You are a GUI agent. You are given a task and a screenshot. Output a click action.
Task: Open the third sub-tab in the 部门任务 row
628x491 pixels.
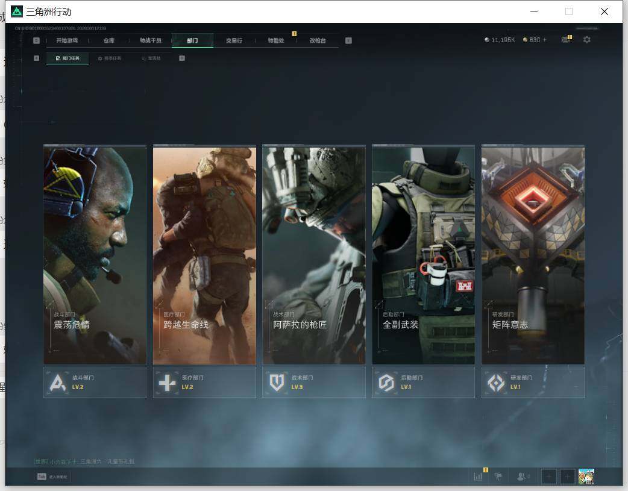click(x=151, y=58)
